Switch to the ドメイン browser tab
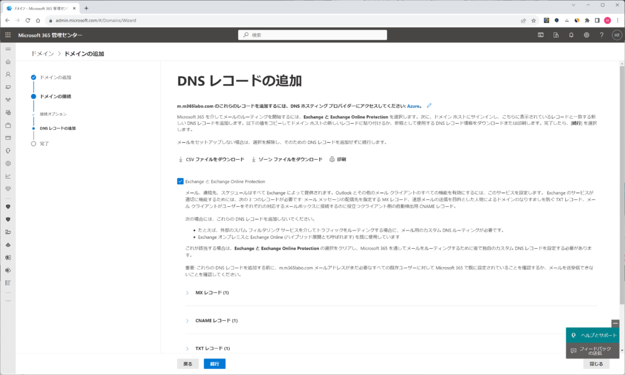The width and height of the screenshot is (625, 375). [40, 8]
